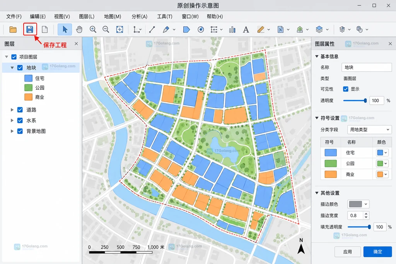The image size is (396, 264).
Task: Open the 商业 color dropdown
Action: point(382,174)
